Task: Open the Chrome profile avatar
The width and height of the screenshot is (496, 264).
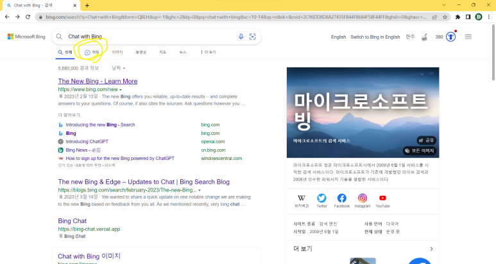Action: pyautogui.click(x=479, y=17)
